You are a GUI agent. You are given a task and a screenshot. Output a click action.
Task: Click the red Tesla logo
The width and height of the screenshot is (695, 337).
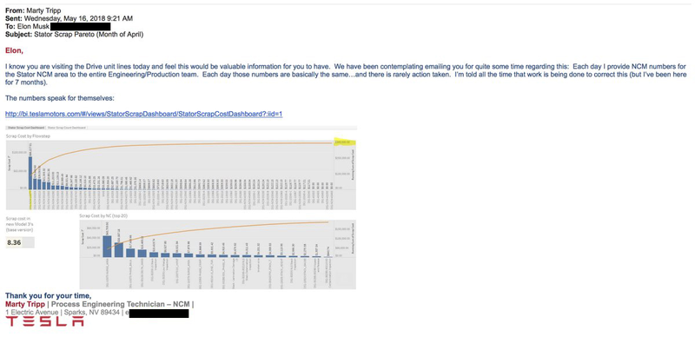[x=44, y=322]
